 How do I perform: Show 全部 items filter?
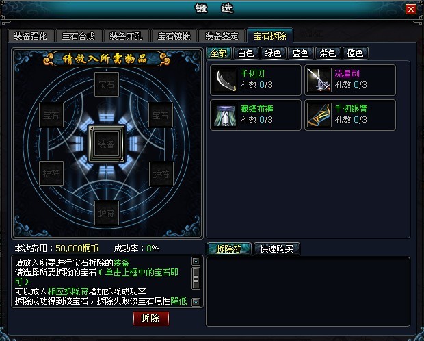pos(219,53)
